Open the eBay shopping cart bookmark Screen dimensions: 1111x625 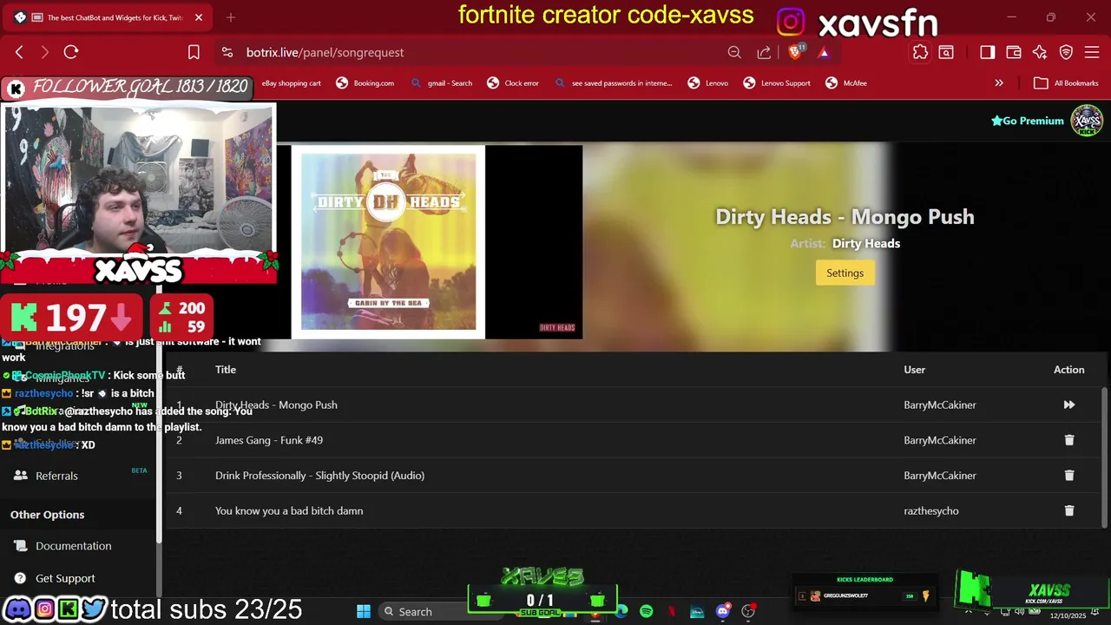pyautogui.click(x=292, y=83)
